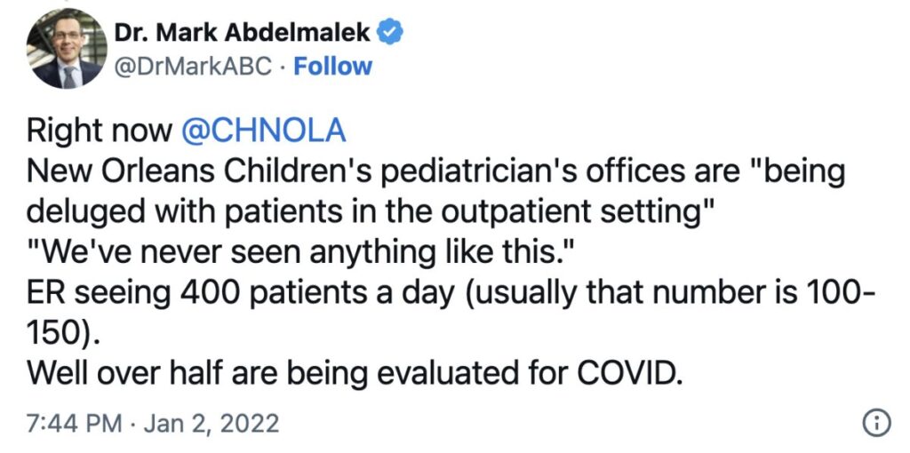The image size is (910, 453).
Task: Click Dr. Mark Abdelmalek's profile photo
Action: pyautogui.click(x=67, y=50)
